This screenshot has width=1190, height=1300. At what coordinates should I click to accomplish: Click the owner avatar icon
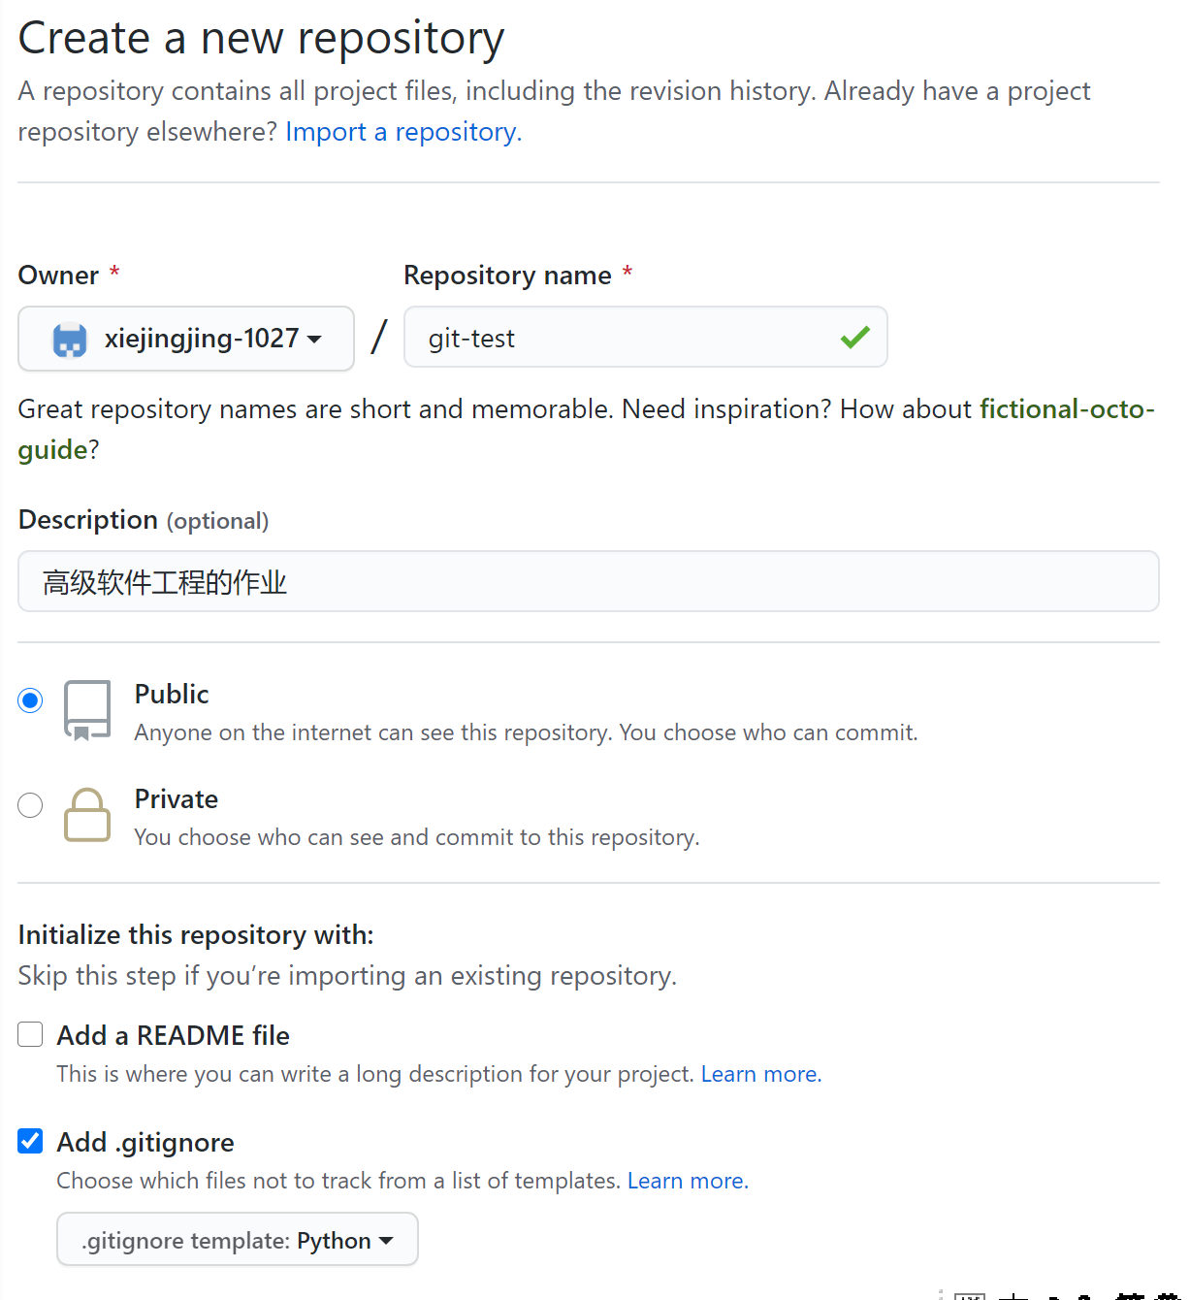pyautogui.click(x=70, y=340)
